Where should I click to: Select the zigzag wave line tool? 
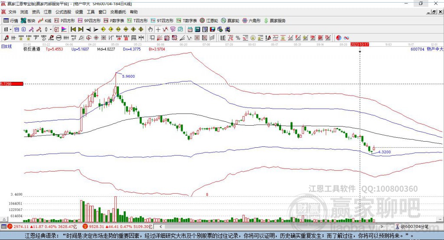[x=189, y=38]
